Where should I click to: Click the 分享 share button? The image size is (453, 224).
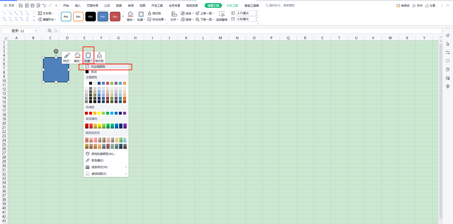coord(430,6)
